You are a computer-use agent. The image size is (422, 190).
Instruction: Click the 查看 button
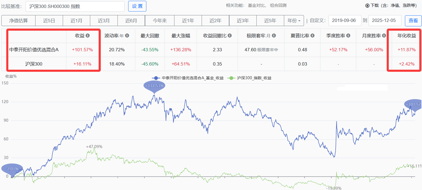pos(413,21)
